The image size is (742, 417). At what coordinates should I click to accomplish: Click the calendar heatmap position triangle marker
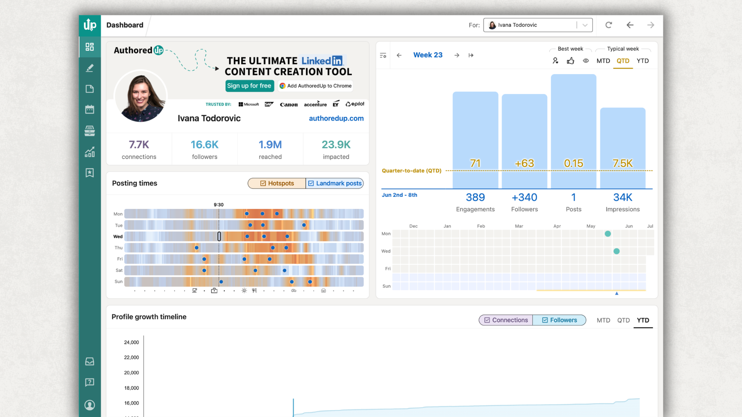pyautogui.click(x=617, y=293)
